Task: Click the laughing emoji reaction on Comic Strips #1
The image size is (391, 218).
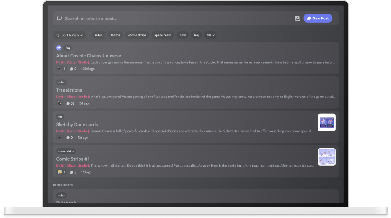Action: (x=59, y=172)
